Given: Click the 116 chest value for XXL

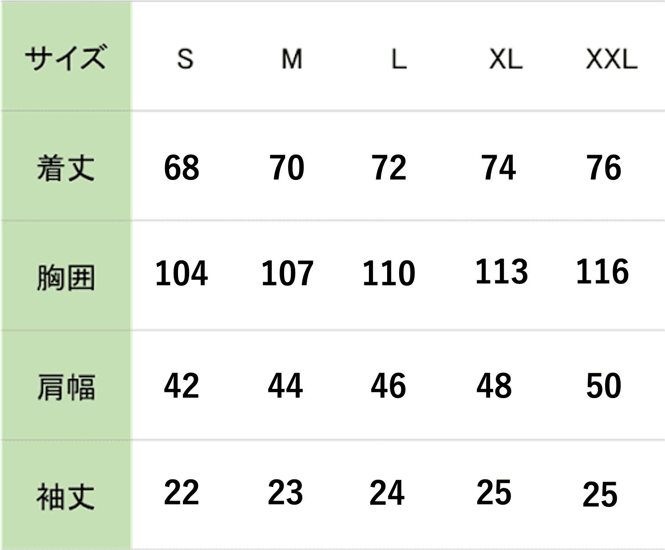Looking at the screenshot, I should (602, 271).
